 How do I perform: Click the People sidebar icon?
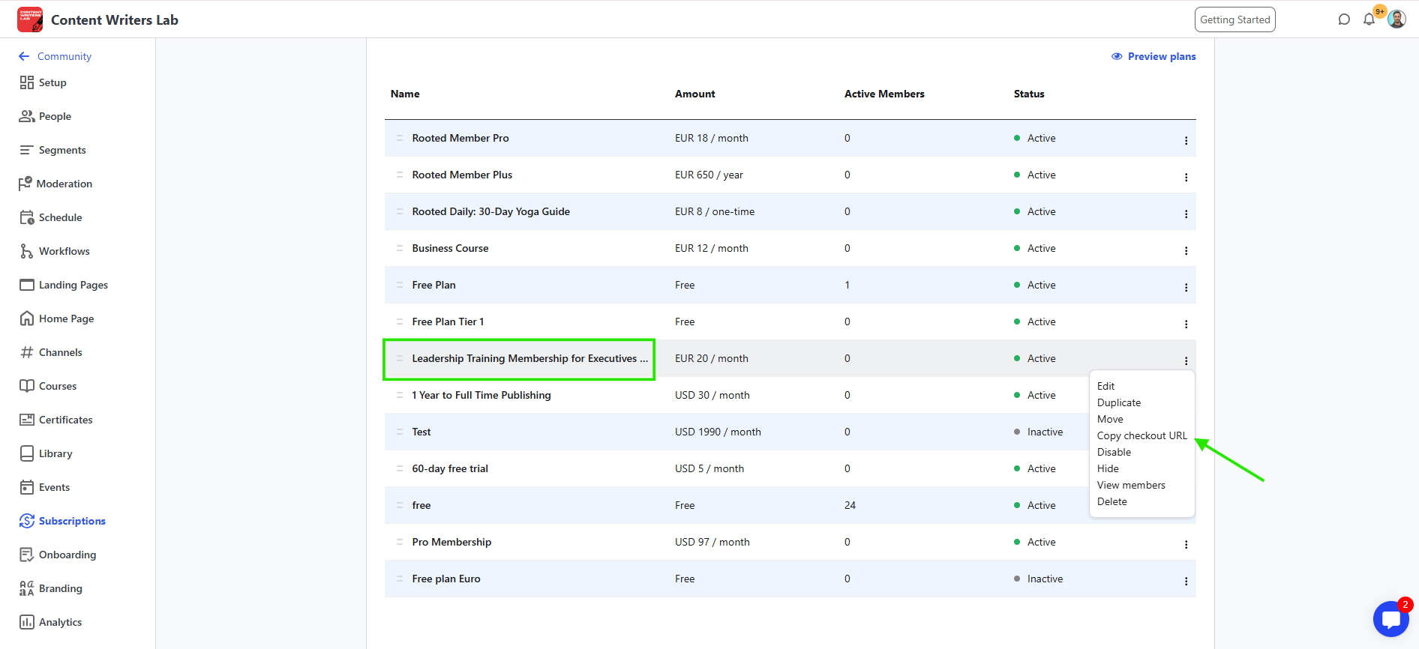point(27,116)
